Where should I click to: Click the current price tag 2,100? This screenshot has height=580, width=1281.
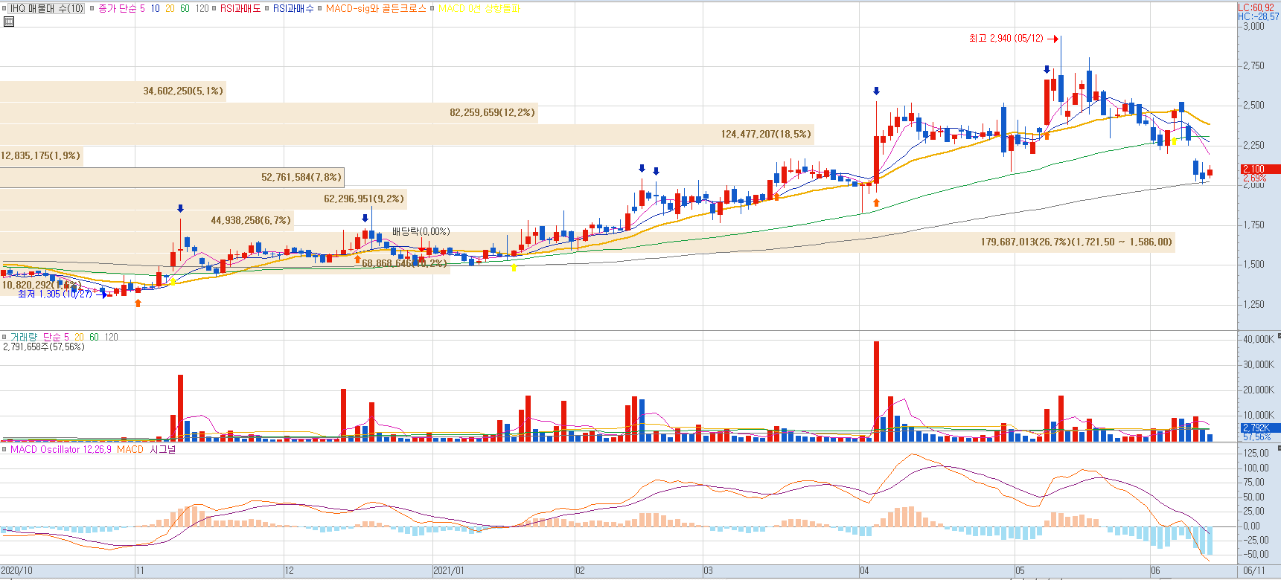[1259, 170]
